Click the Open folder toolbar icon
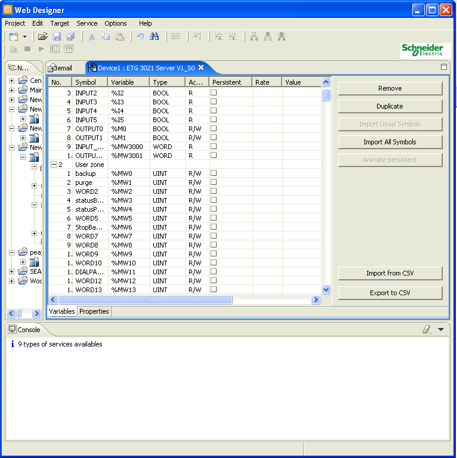This screenshot has height=458, width=457. 43,36
